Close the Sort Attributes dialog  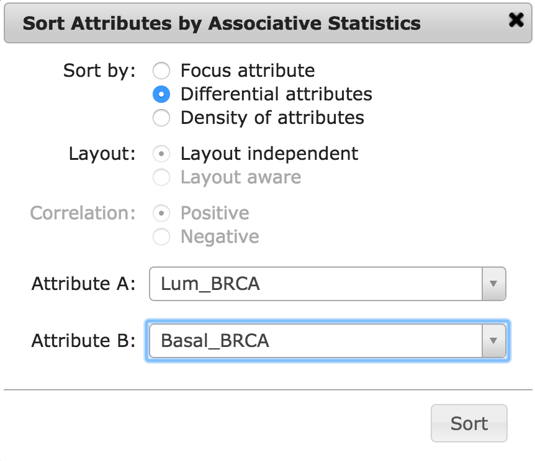tap(515, 21)
